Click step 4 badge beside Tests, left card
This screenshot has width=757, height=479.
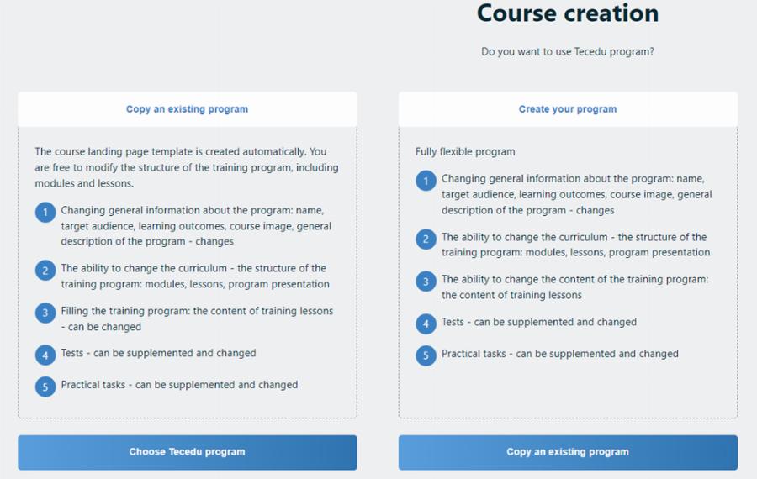45,355
